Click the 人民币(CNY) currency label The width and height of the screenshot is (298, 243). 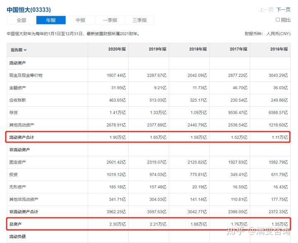pos(279,34)
